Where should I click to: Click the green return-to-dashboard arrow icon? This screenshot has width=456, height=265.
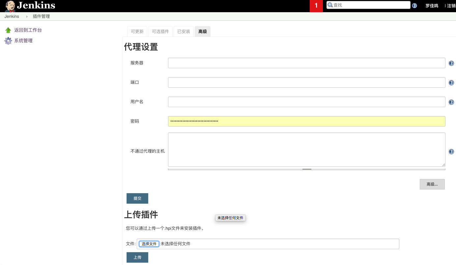8,30
